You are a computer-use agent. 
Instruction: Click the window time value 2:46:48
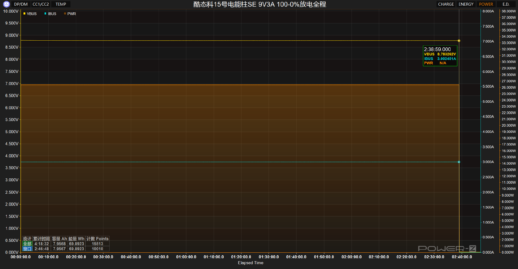point(42,249)
